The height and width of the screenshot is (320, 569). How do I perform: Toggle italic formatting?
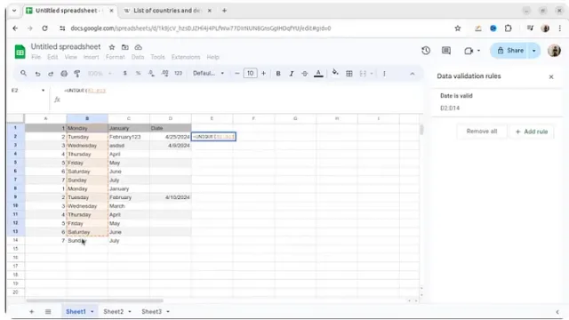point(291,74)
